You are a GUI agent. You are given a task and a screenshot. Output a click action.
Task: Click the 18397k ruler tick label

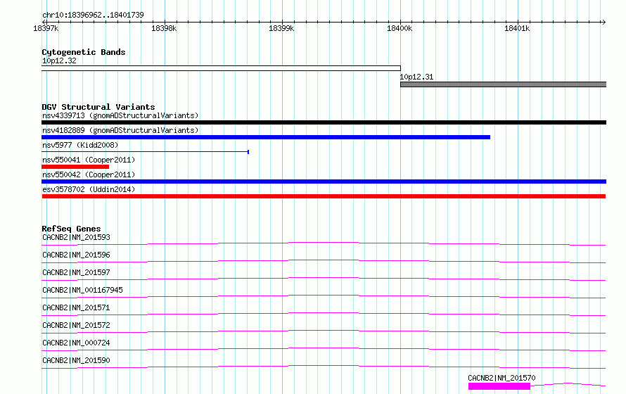click(x=46, y=28)
